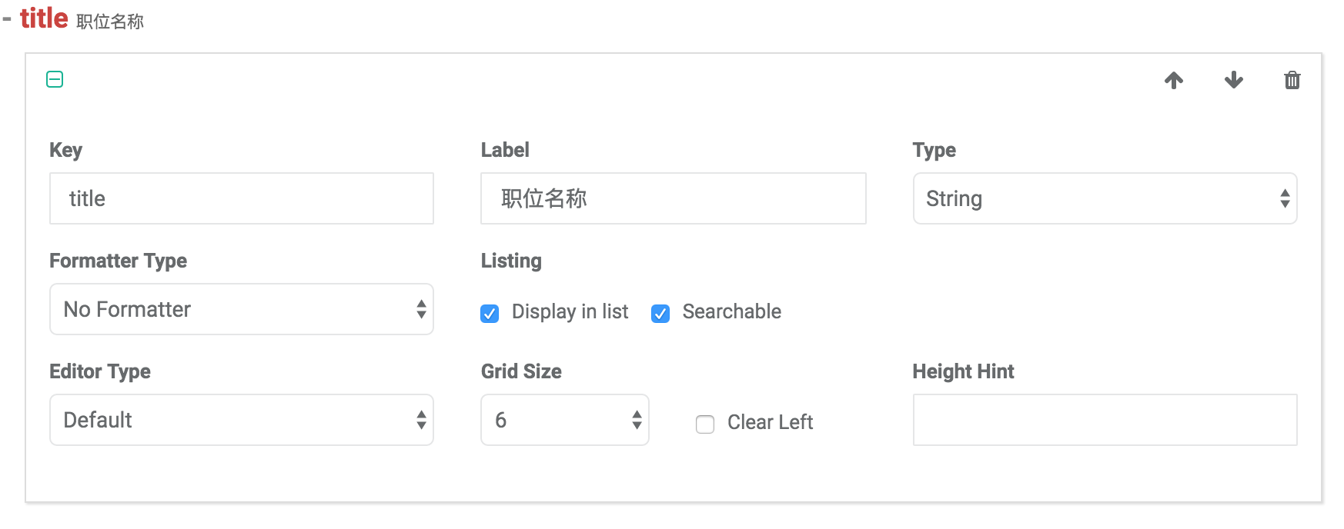Open the Grid Size dropdown
The width and height of the screenshot is (1344, 529).
pyautogui.click(x=565, y=420)
